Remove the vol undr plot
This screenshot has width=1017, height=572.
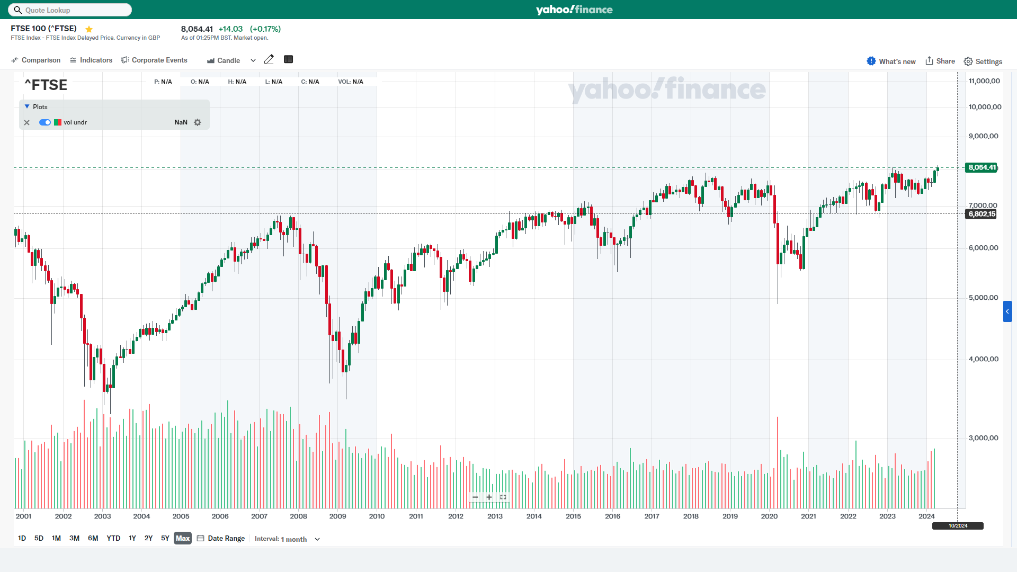[27, 122]
